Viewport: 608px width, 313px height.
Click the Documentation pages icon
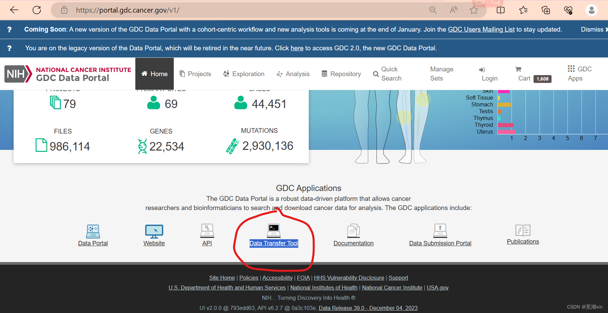click(353, 230)
